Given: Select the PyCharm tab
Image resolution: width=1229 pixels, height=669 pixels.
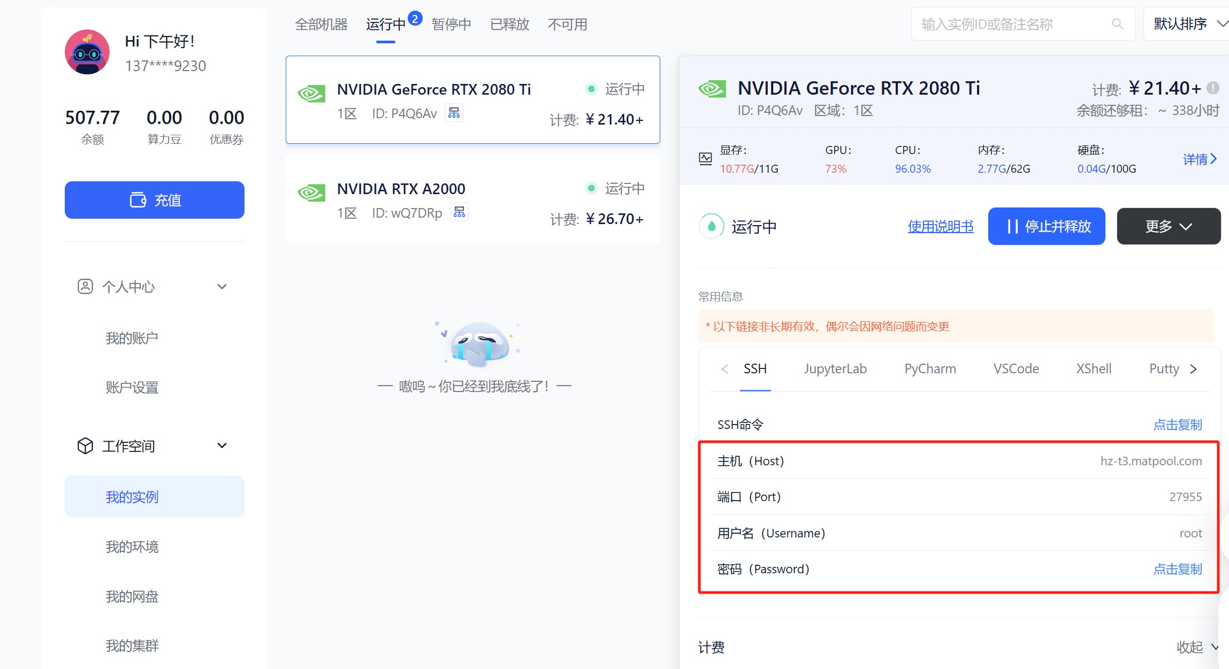Looking at the screenshot, I should click(930, 368).
